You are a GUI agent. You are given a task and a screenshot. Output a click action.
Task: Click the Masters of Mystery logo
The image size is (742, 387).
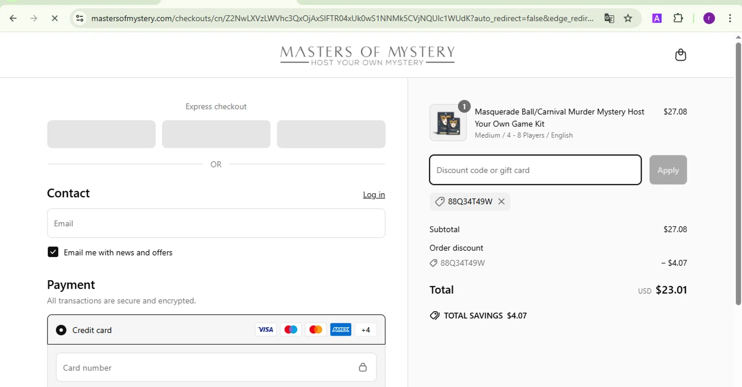(367, 55)
